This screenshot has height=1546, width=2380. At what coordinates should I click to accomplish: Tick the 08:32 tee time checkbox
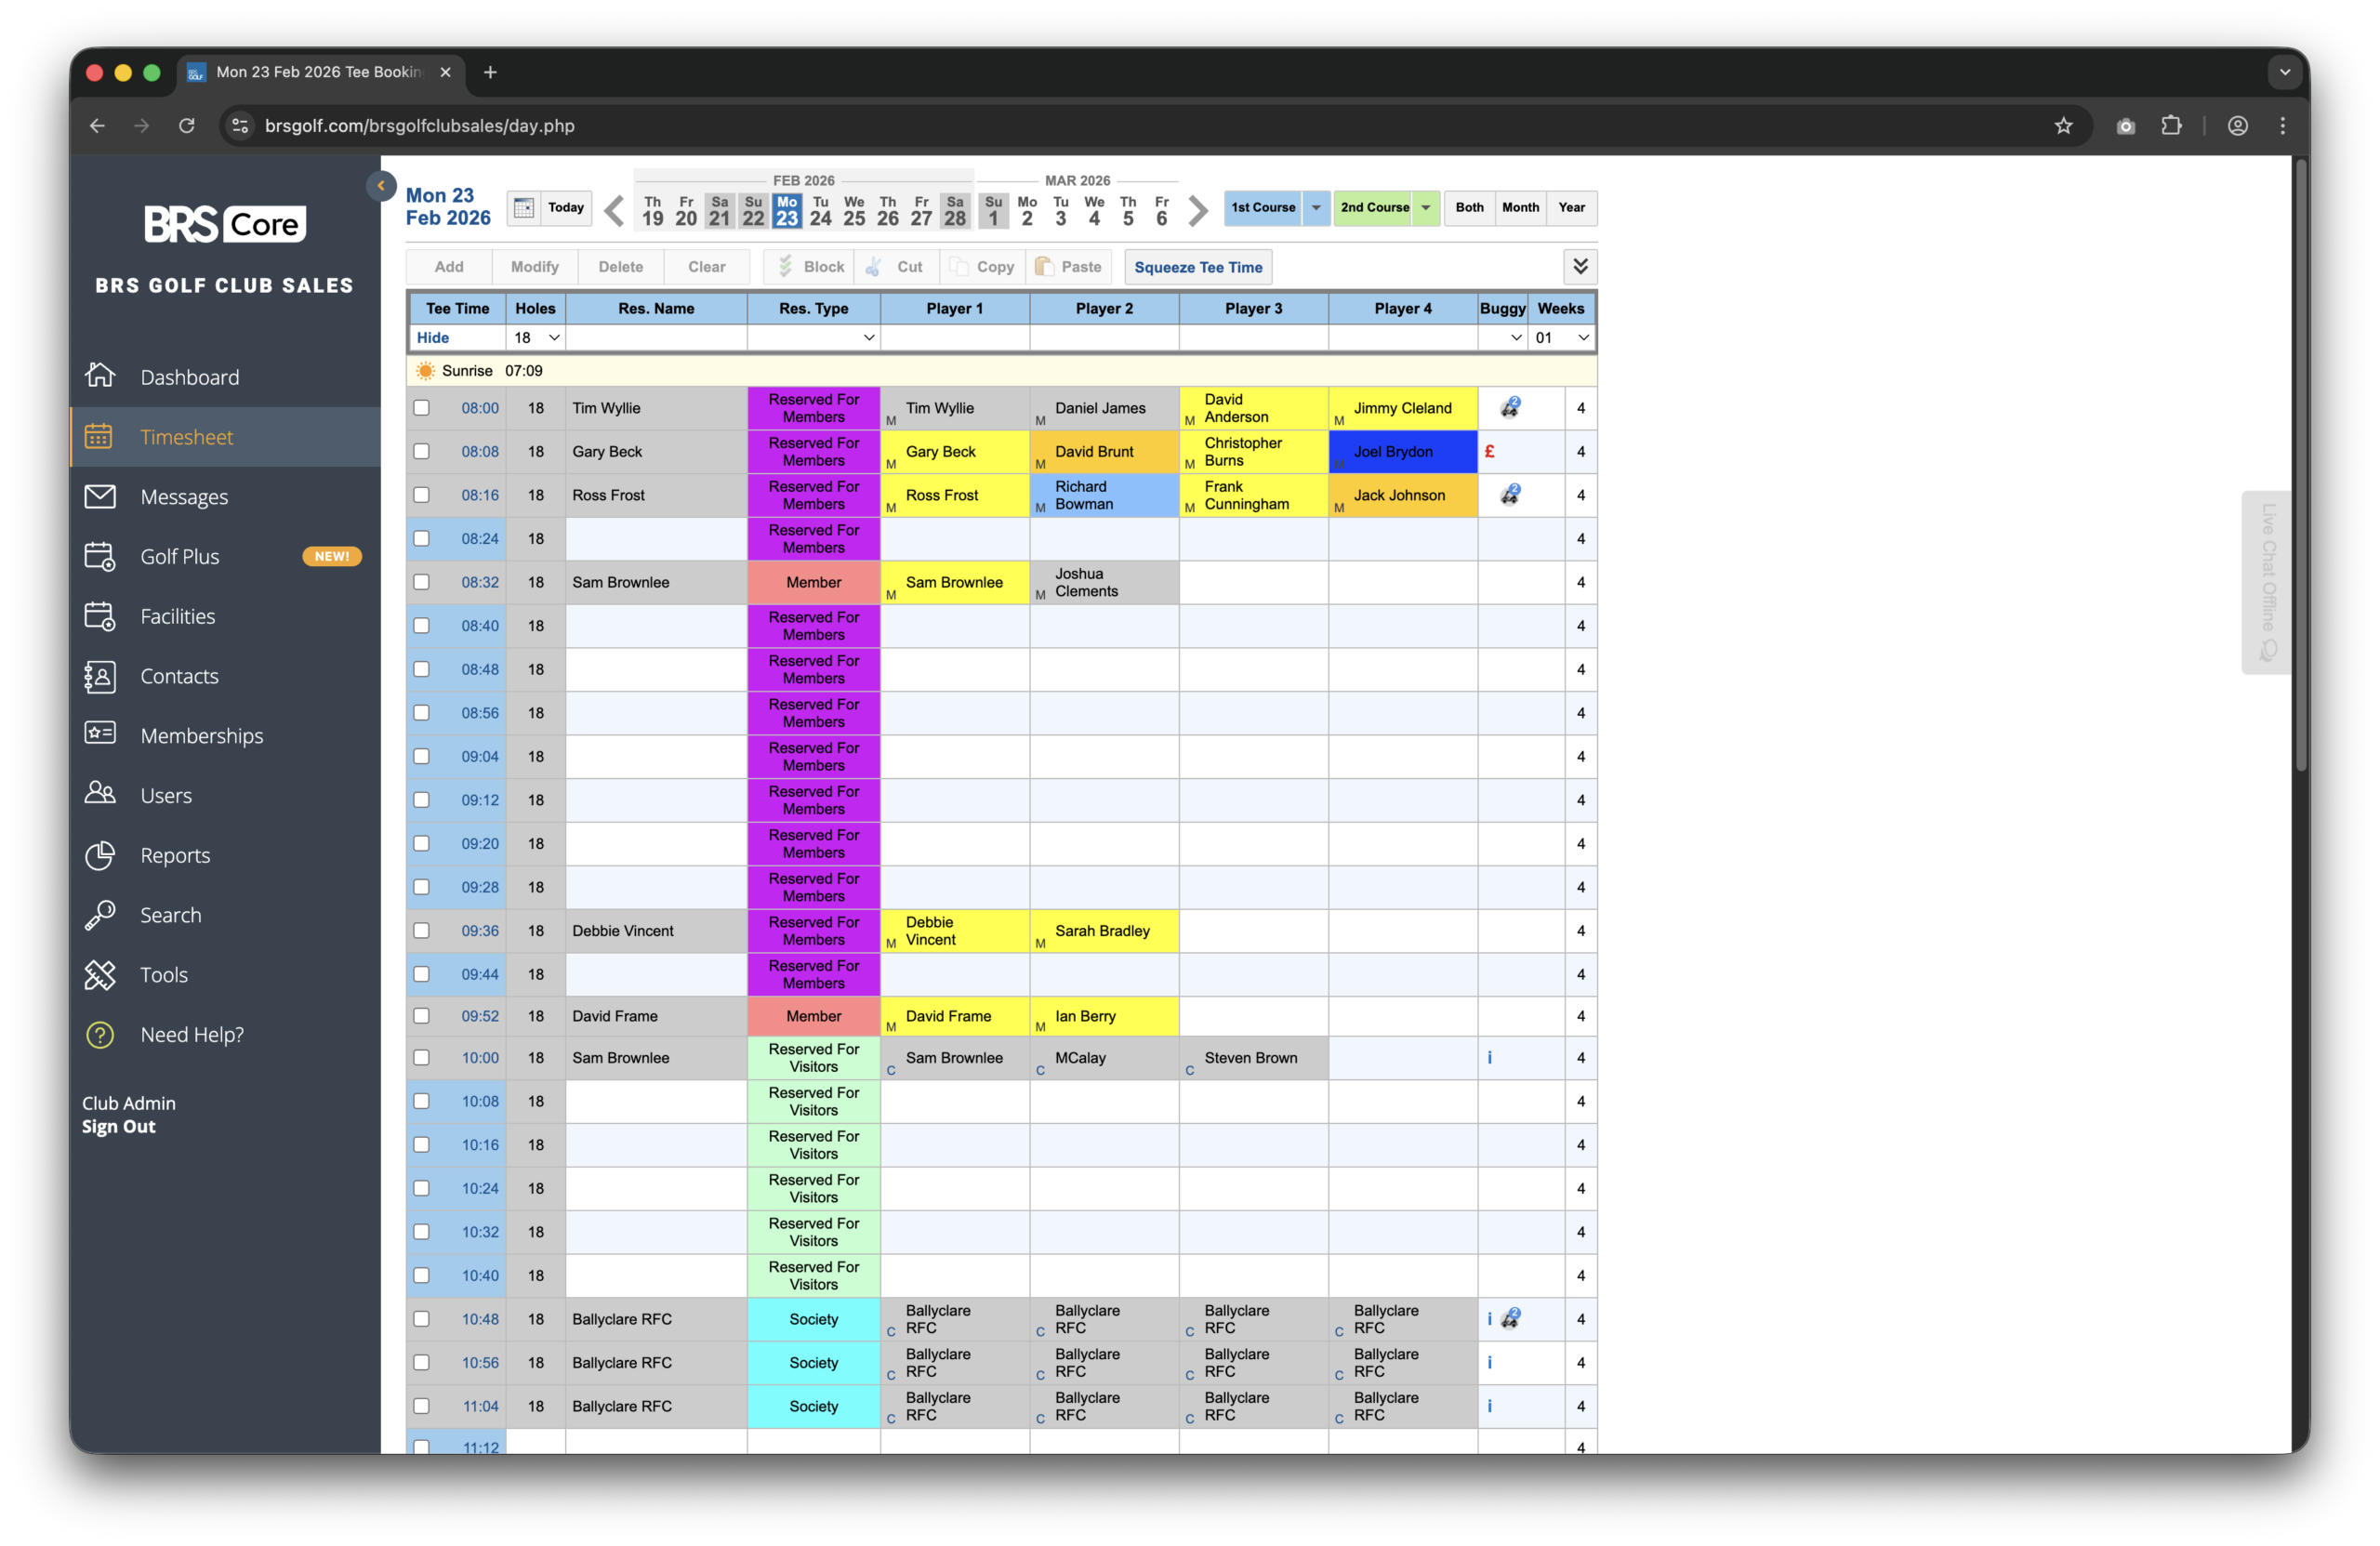(422, 582)
